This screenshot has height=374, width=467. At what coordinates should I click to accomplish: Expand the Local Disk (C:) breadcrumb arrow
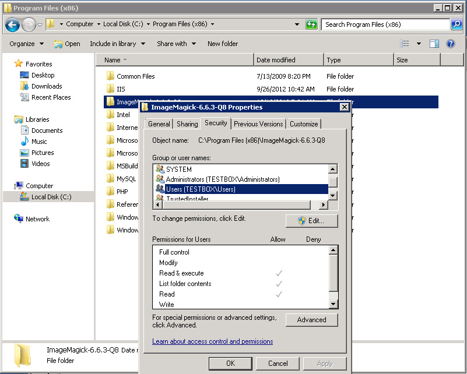click(148, 24)
